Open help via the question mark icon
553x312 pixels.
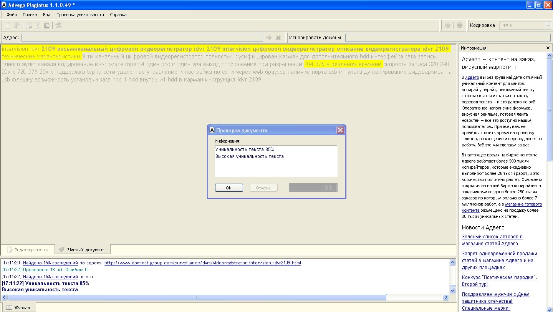coord(460,25)
